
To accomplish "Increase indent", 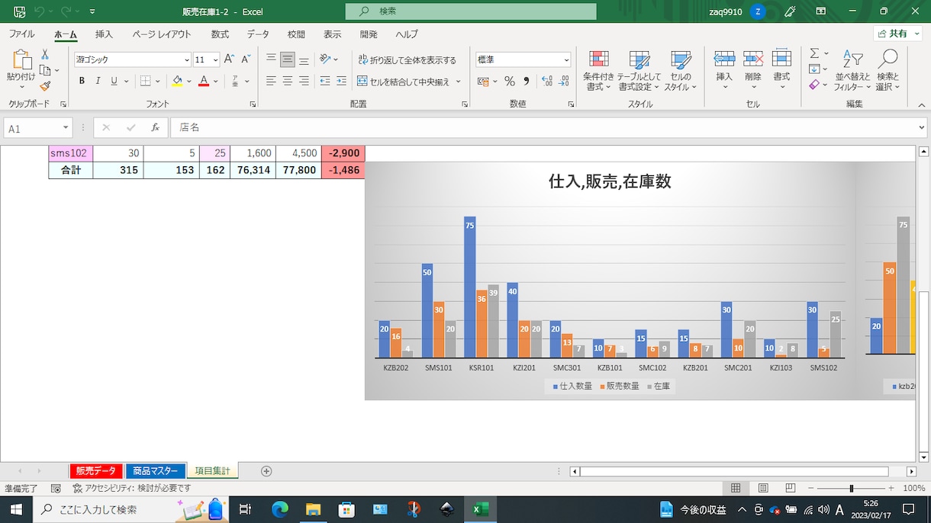I will coord(341,81).
